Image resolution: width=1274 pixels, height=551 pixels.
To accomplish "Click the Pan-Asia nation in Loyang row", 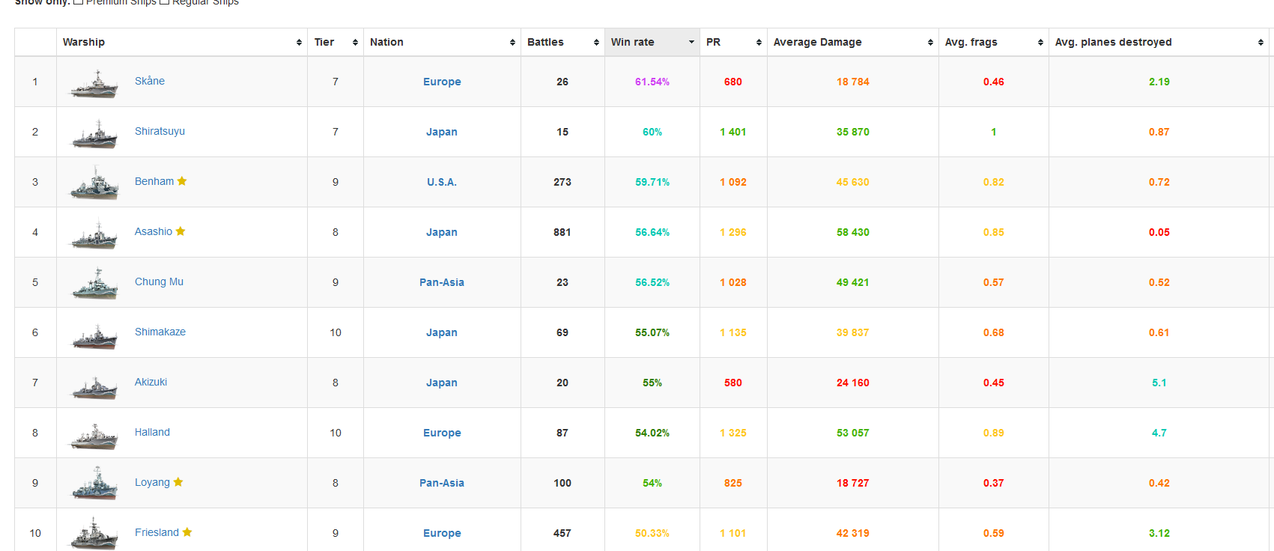I will coord(441,483).
